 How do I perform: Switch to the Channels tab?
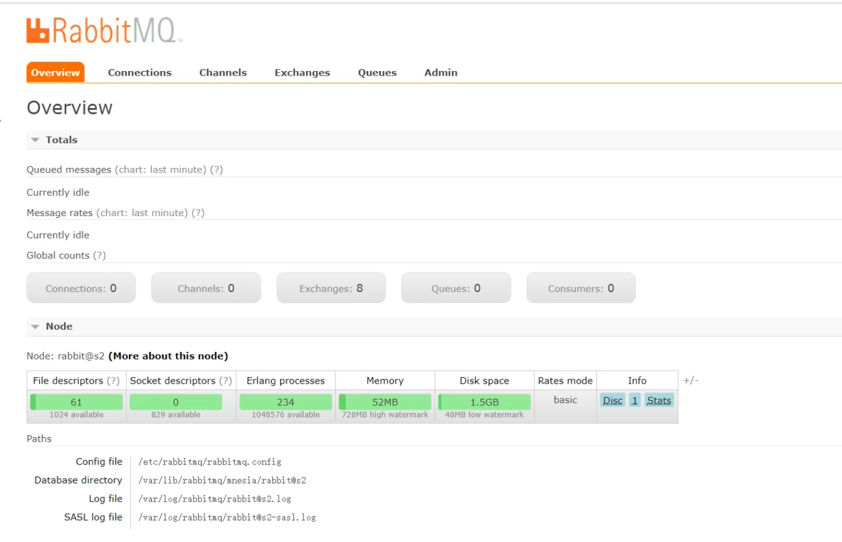tap(223, 72)
